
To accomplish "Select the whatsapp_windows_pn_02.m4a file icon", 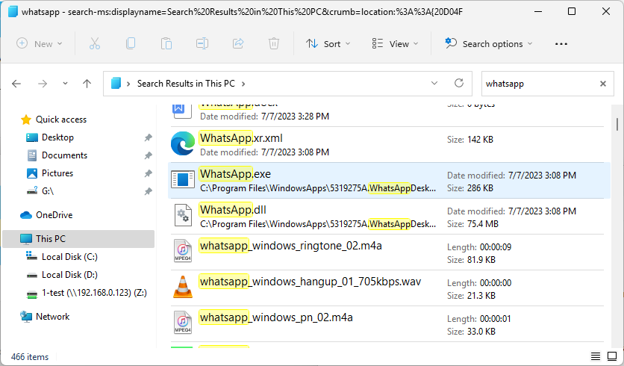I will point(183,322).
